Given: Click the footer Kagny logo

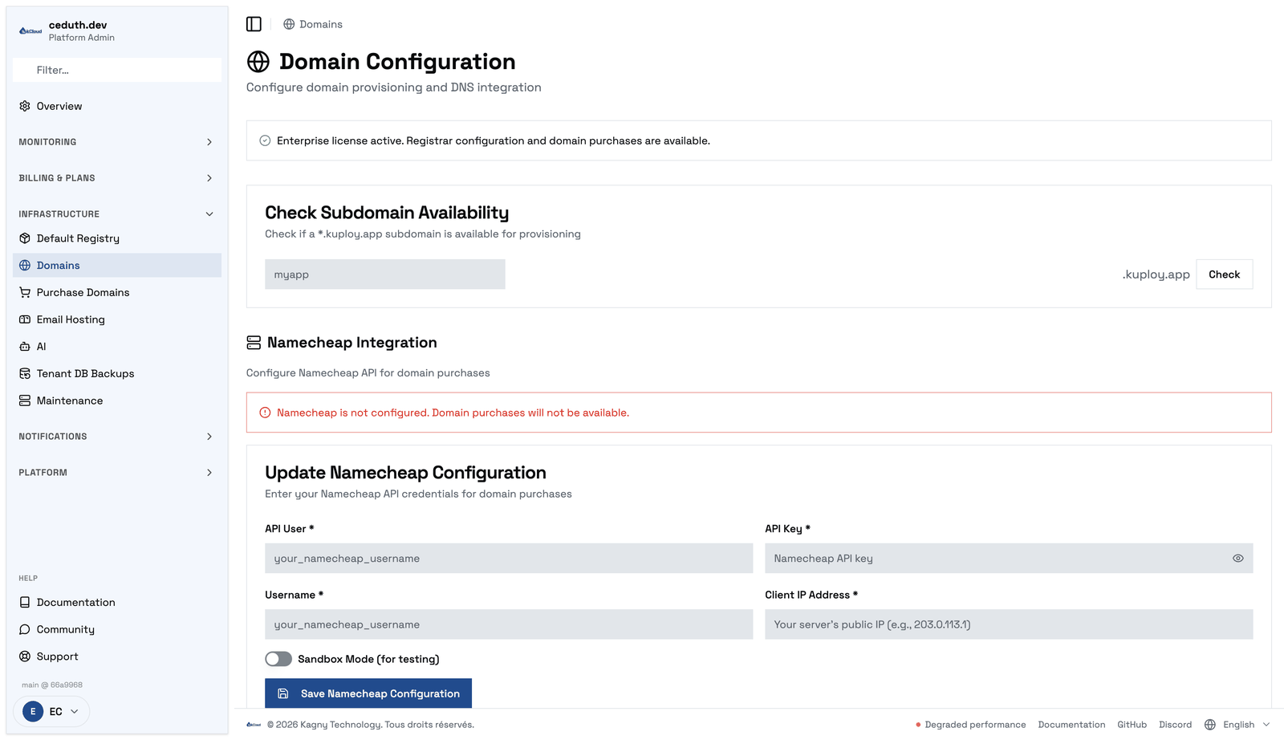Looking at the screenshot, I should [254, 725].
